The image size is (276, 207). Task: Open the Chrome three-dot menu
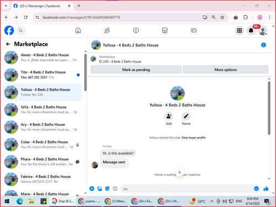pyautogui.click(x=269, y=17)
